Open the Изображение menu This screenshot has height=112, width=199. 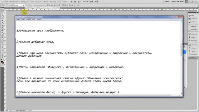pos(25,2)
